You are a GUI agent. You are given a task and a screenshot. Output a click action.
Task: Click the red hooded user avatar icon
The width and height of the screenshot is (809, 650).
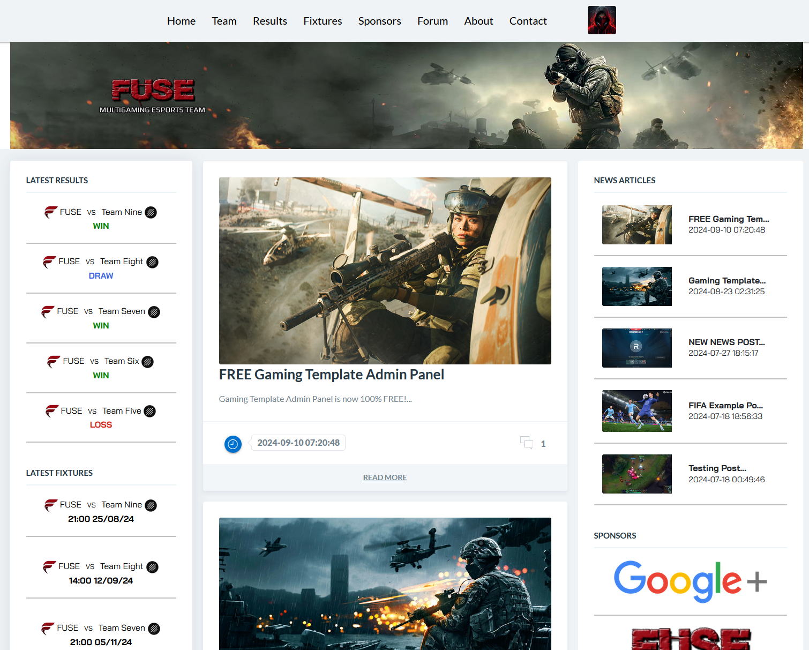601,20
